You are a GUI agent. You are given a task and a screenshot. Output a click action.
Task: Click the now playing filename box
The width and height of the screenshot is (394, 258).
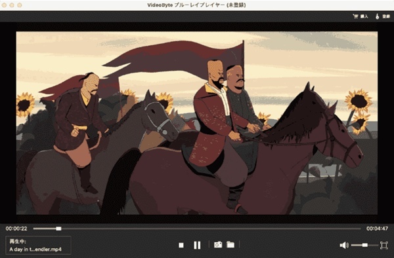point(38,245)
